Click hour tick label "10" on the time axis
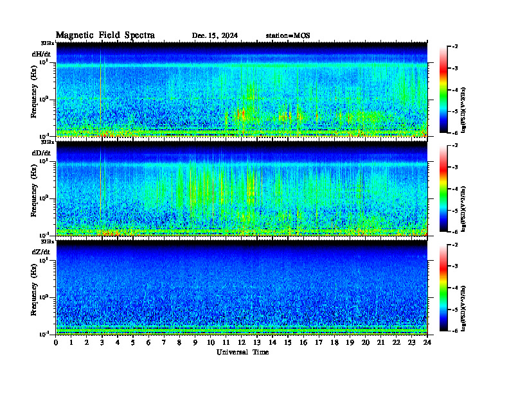509x393 pixels. click(x=211, y=342)
